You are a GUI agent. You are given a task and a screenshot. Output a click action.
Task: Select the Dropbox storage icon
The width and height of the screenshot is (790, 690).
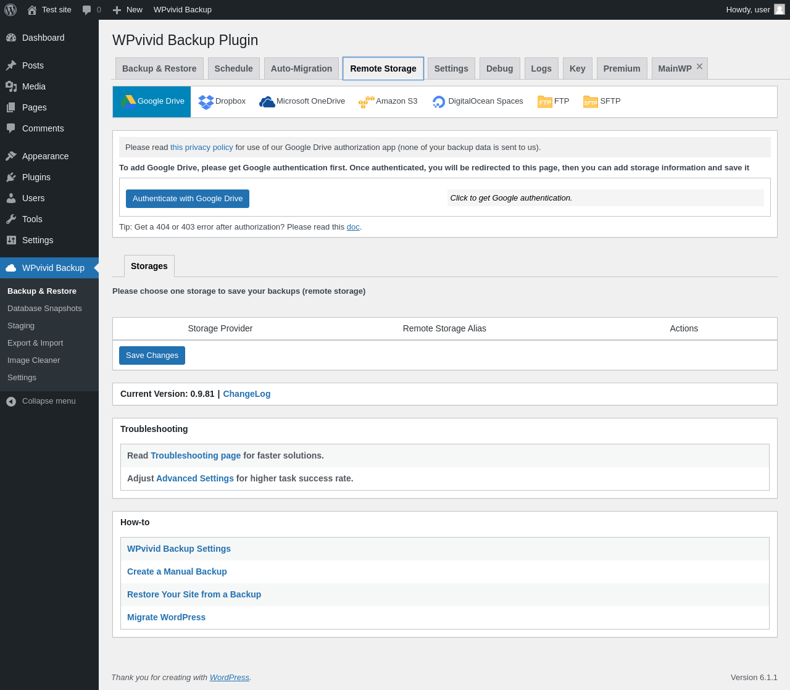[x=206, y=102]
